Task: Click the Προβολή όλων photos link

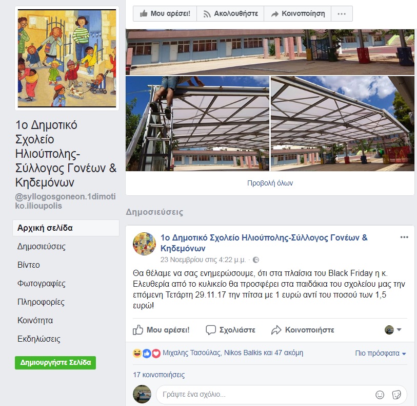Action: tap(270, 183)
